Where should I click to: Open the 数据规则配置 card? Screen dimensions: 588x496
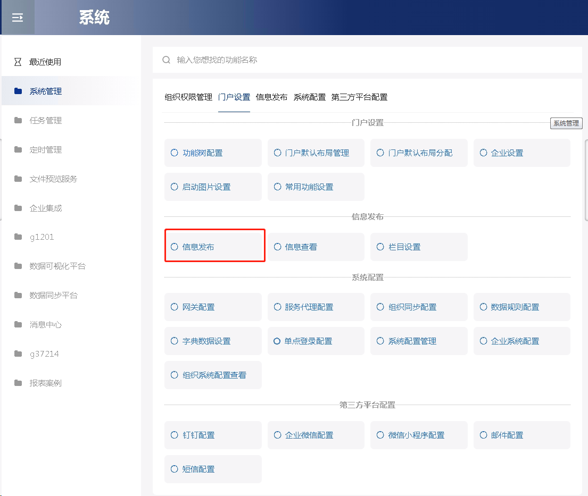pos(521,307)
